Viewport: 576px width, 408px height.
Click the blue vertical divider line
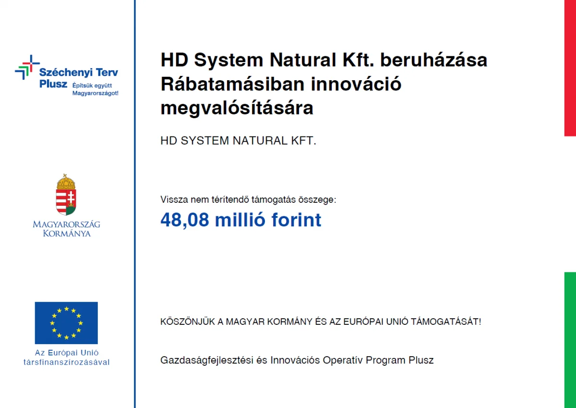135,204
